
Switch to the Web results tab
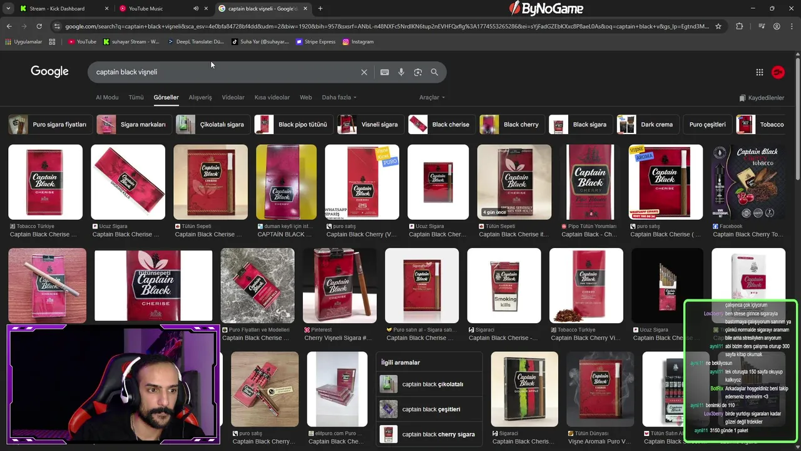point(306,98)
